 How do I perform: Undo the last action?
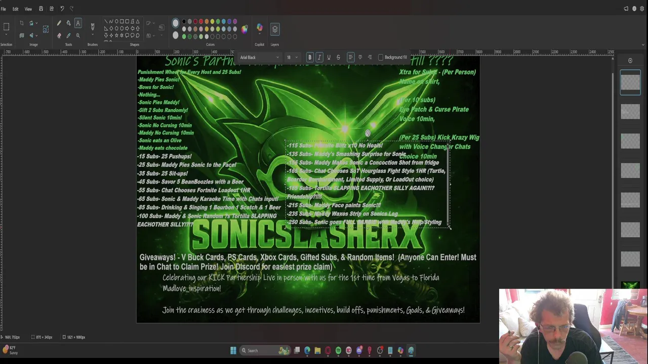62,9
